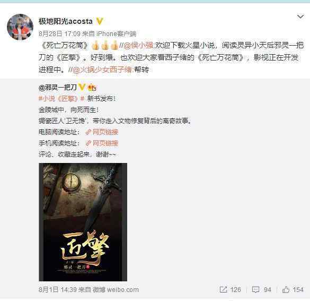Open the 极地阳光acosta username link
Viewport: 310px width, 301px height.
65,21
